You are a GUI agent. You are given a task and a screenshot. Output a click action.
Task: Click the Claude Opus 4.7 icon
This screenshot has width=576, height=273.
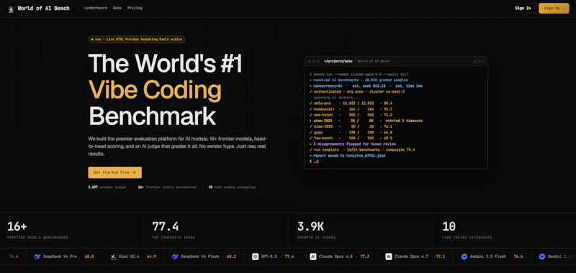coord(389,256)
